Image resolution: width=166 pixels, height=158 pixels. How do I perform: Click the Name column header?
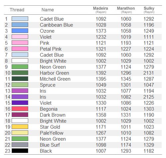pyautogui.click(x=48, y=10)
